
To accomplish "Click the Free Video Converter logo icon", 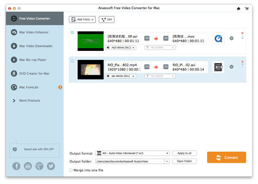I will pyautogui.click(x=14, y=18).
